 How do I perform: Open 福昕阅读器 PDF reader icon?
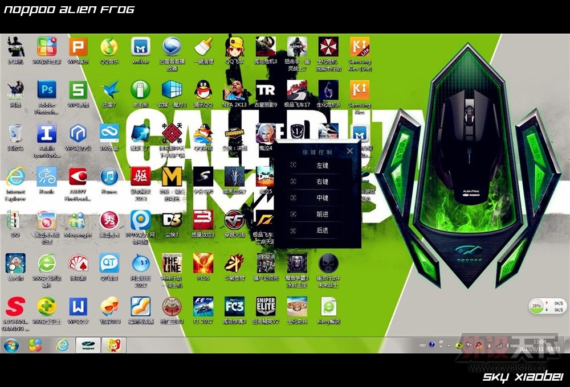(x=141, y=306)
